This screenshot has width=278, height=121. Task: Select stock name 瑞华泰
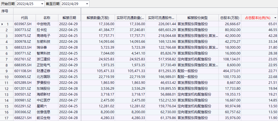click(42, 48)
